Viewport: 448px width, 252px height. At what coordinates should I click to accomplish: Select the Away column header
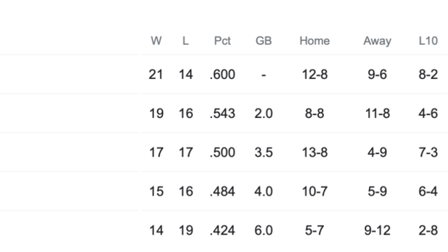tap(377, 41)
